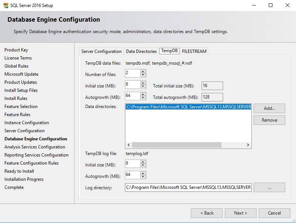
Task: Click Instance Configuration step
Action: (27, 123)
